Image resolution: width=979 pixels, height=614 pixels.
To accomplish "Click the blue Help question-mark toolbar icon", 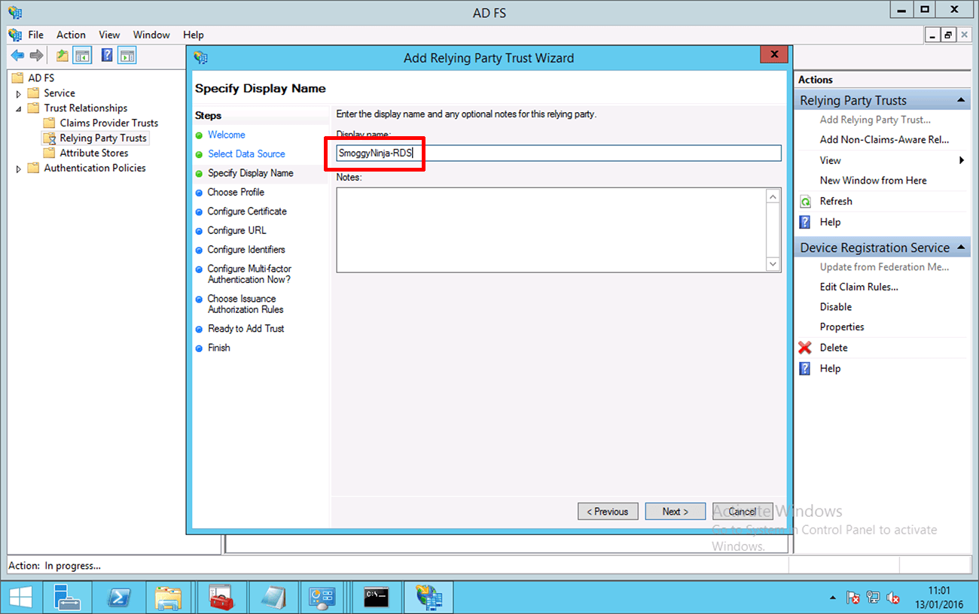I will [107, 56].
